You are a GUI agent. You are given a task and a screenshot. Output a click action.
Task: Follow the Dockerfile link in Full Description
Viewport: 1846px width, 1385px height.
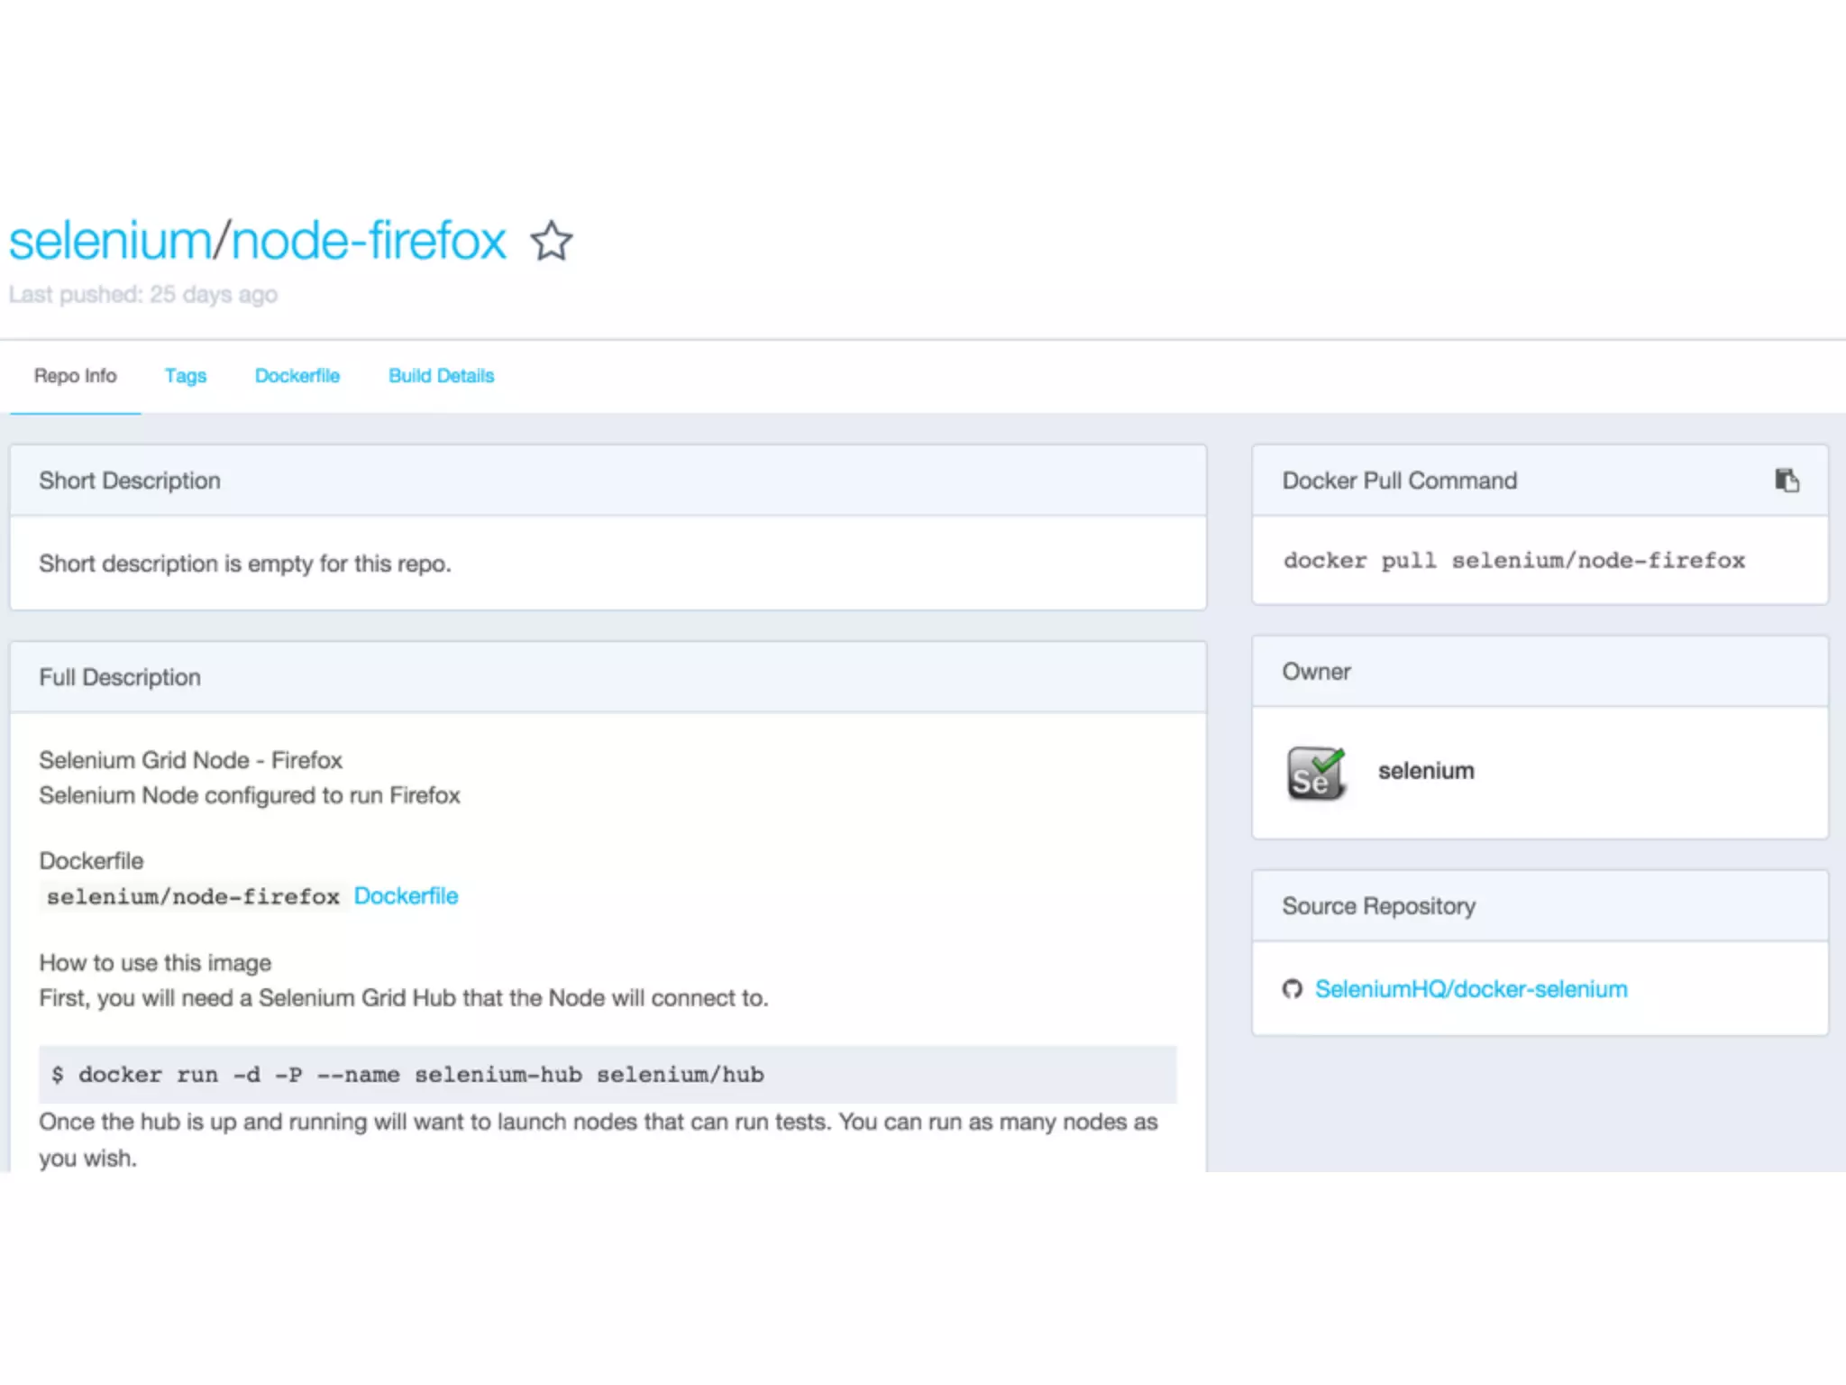tap(406, 895)
